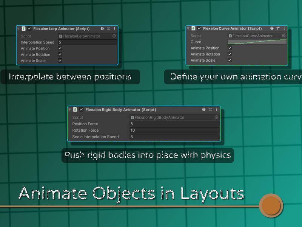Click the Flexalon Curve Animator (Script) title
This screenshot has height=227, width=302.
pyautogui.click(x=232, y=28)
